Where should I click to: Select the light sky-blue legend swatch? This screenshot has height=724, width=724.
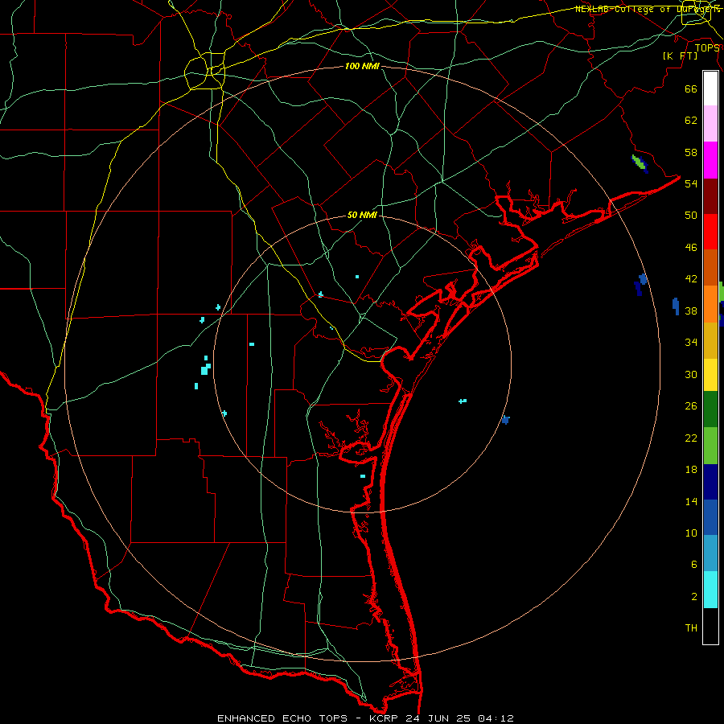click(x=710, y=553)
